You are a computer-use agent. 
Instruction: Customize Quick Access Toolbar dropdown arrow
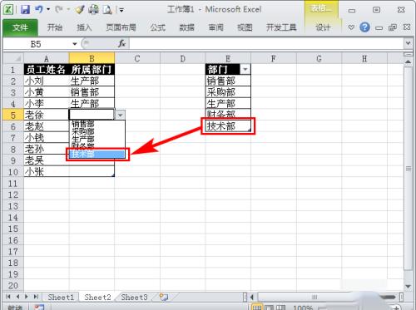(x=121, y=10)
